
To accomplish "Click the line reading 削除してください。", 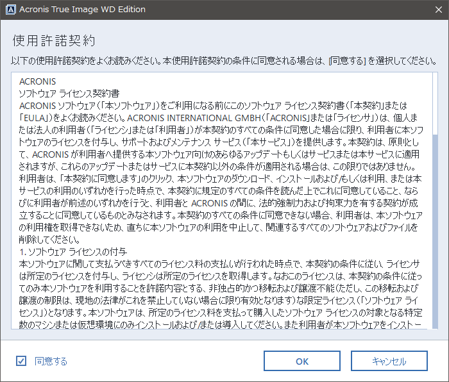I will 49,240.
